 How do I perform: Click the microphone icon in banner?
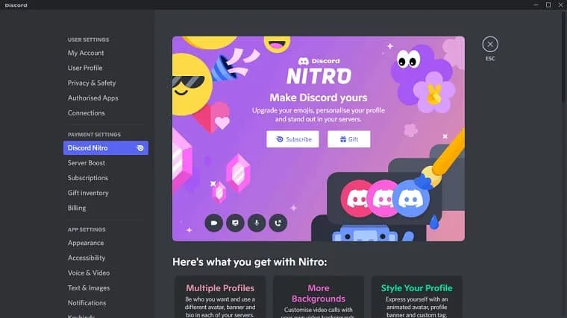(257, 223)
